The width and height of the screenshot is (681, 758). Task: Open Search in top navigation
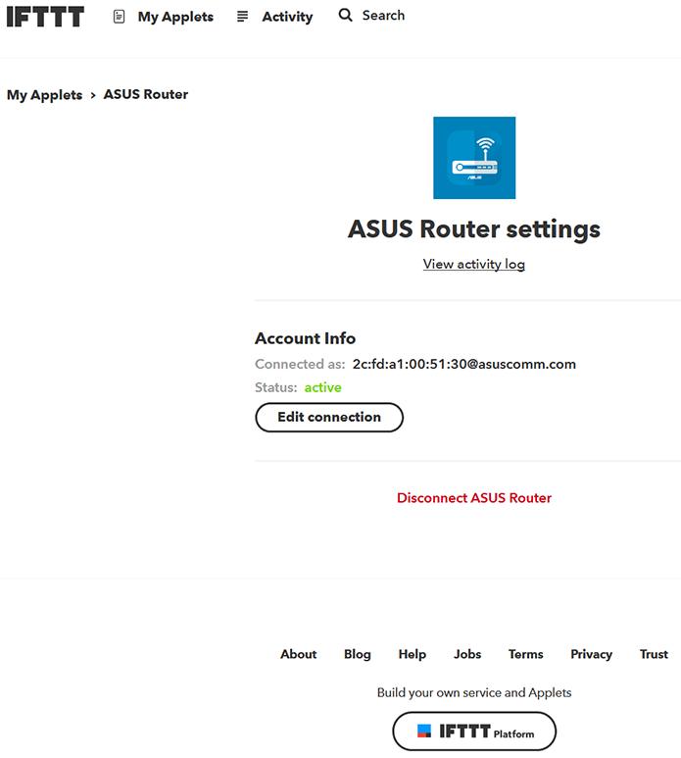click(x=383, y=16)
